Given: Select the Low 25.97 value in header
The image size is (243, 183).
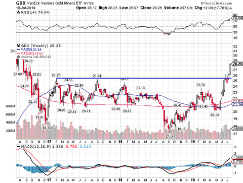Looking at the screenshot, I should [129, 8].
